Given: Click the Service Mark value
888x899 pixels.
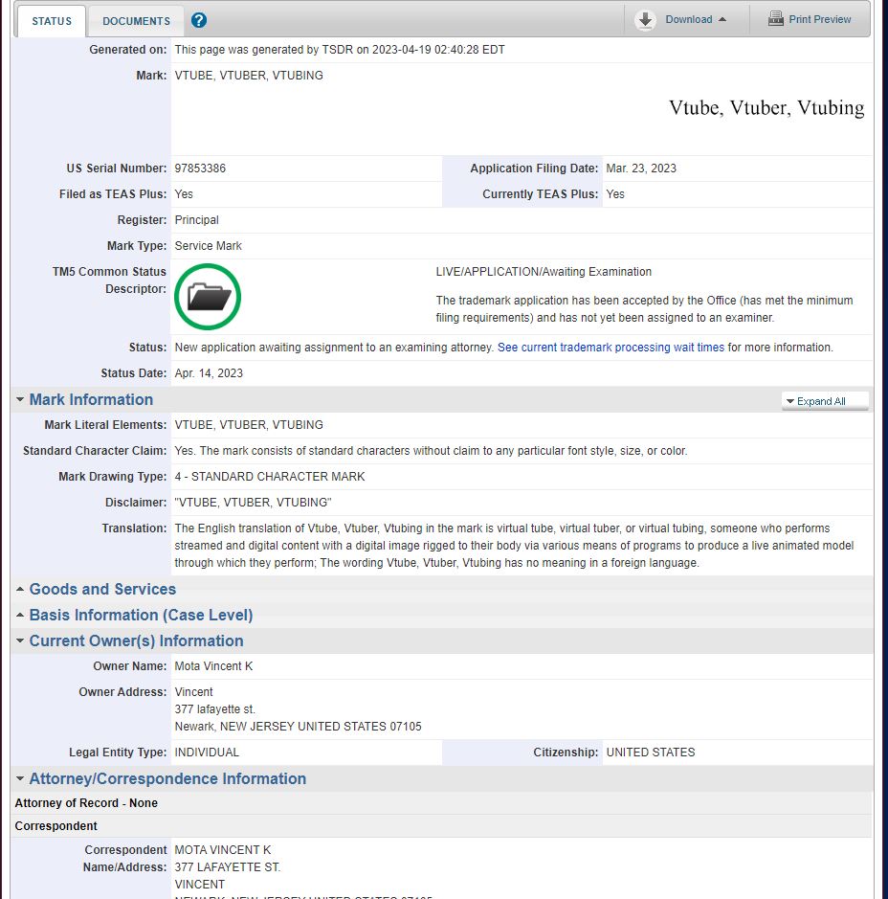Looking at the screenshot, I should (x=208, y=246).
